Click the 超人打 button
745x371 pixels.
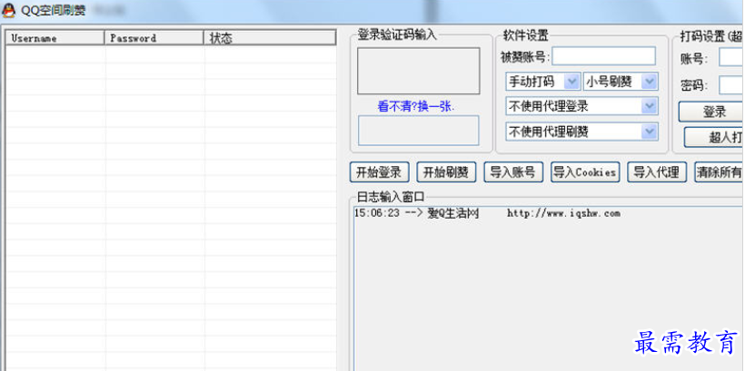point(714,137)
